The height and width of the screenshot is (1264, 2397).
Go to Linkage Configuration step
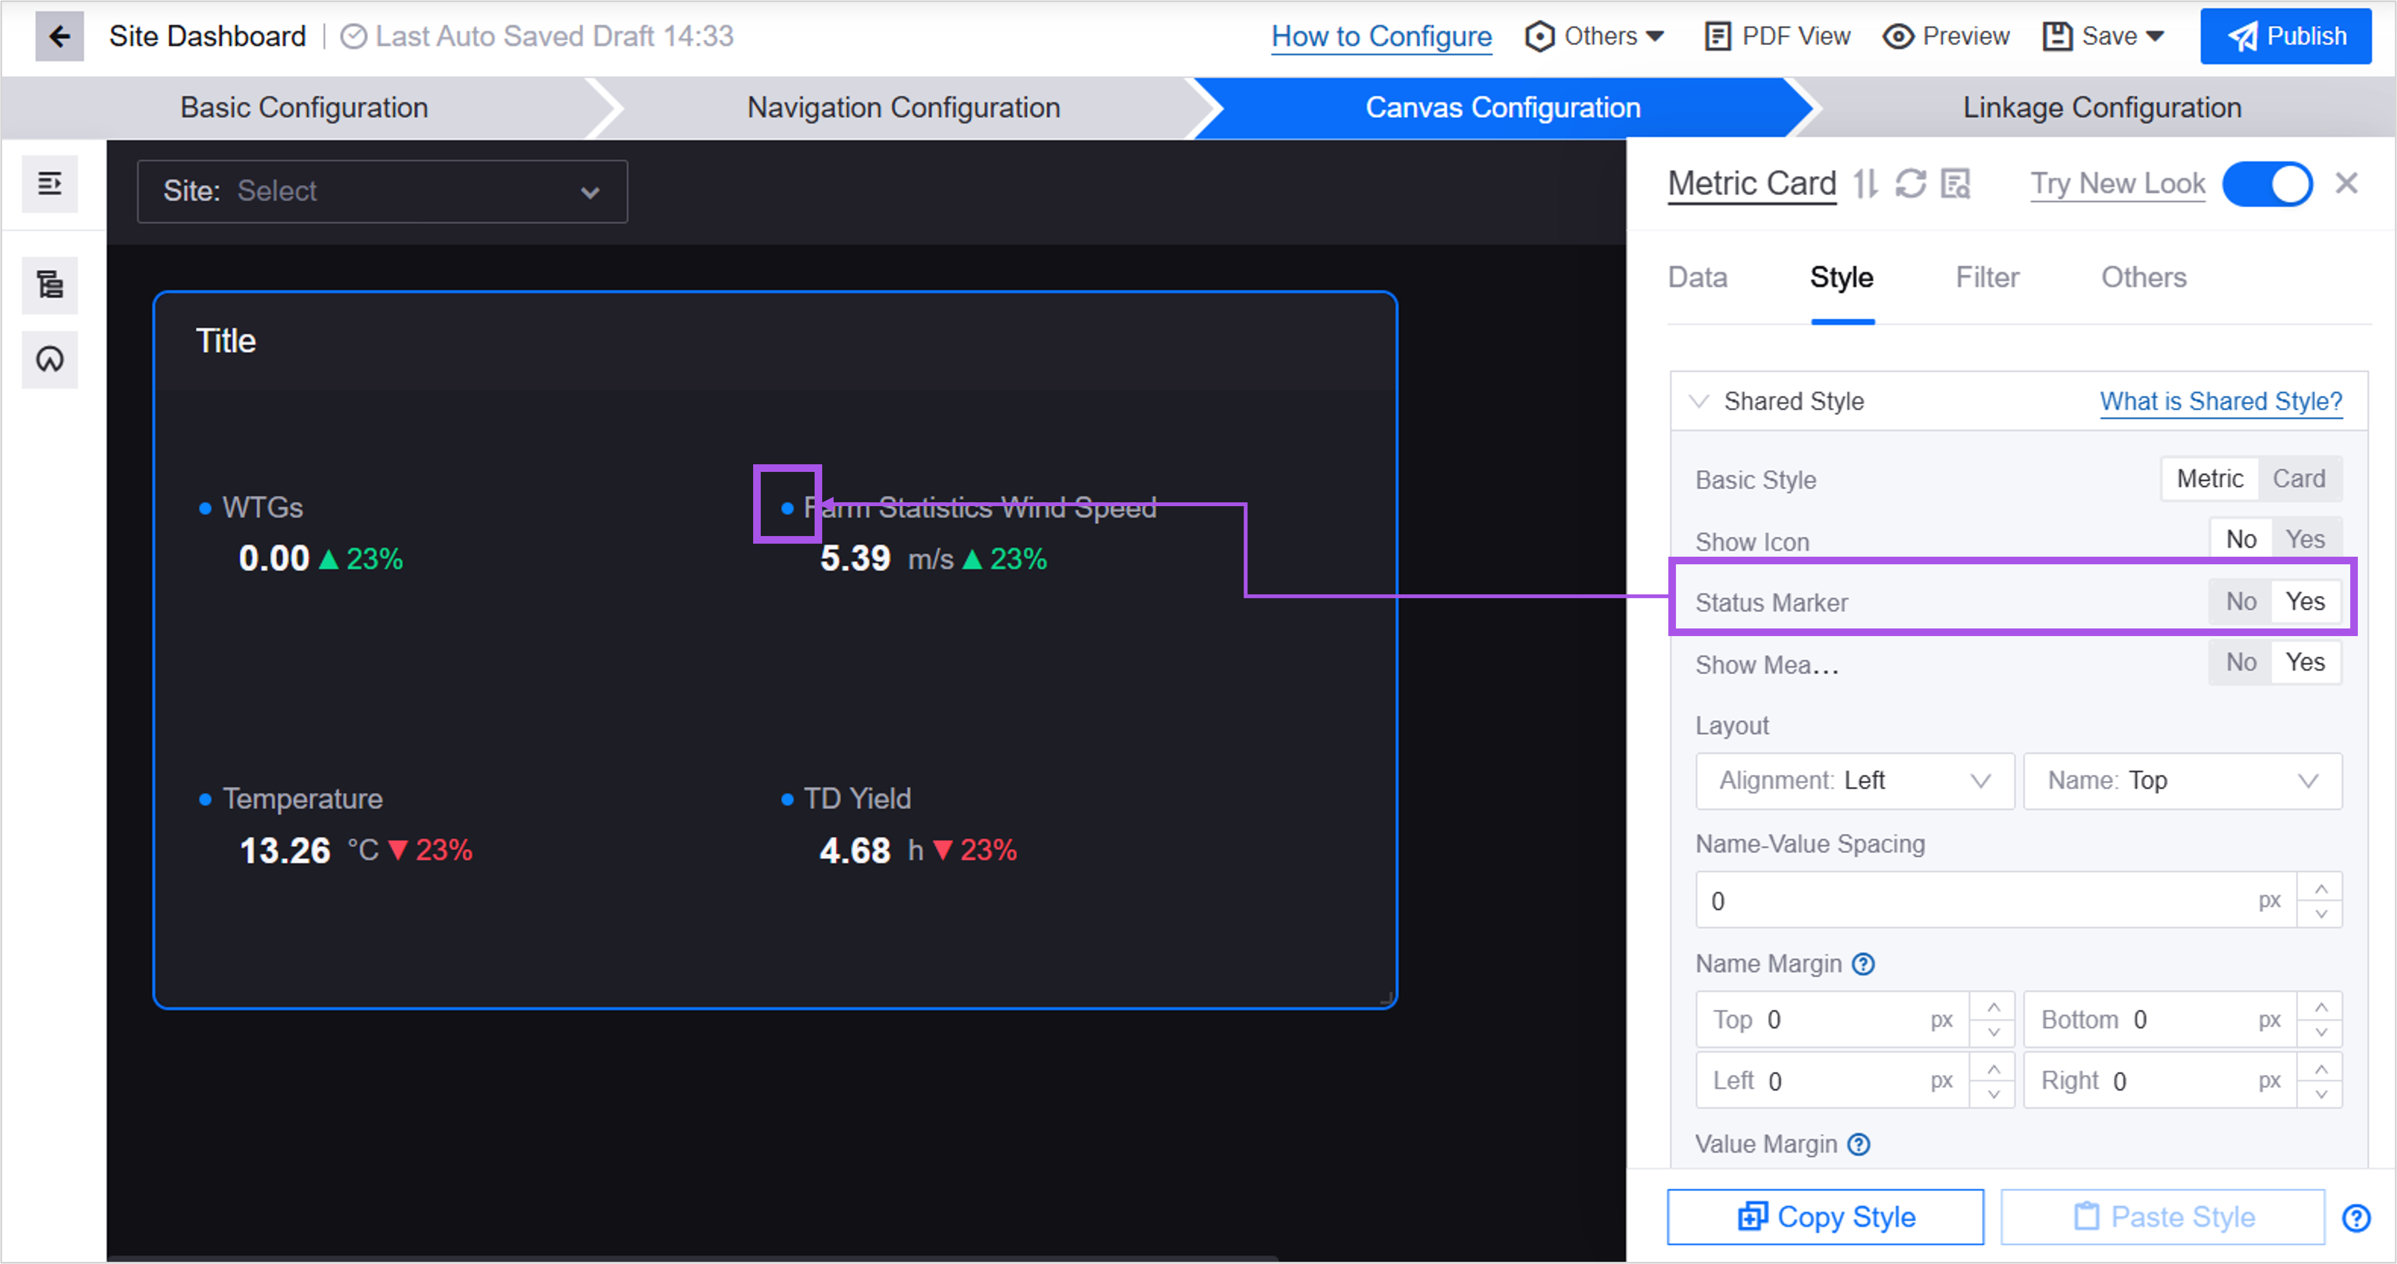pyautogui.click(x=2101, y=108)
